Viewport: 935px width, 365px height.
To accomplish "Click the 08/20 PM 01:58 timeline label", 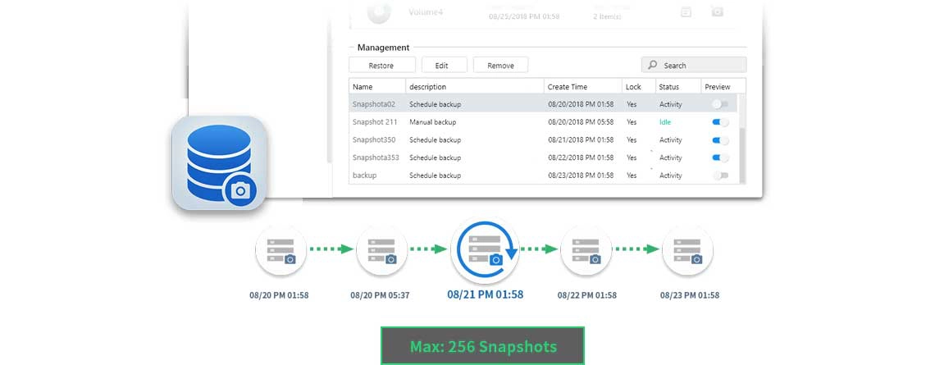I will click(x=279, y=295).
